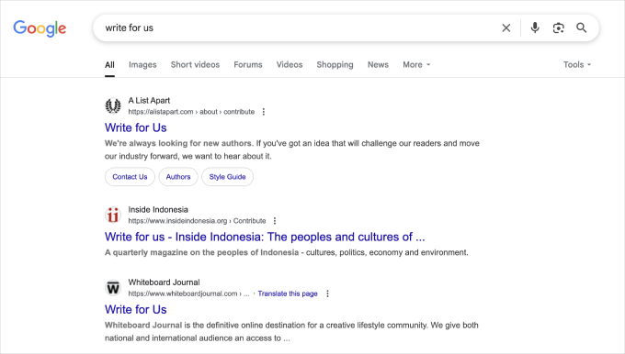This screenshot has width=625, height=354.
Task: Click the Authors sitelink chip
Action: 178,177
